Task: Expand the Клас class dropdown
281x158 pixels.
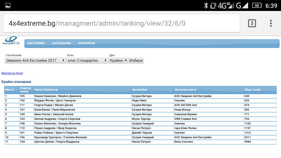Action: [87, 60]
